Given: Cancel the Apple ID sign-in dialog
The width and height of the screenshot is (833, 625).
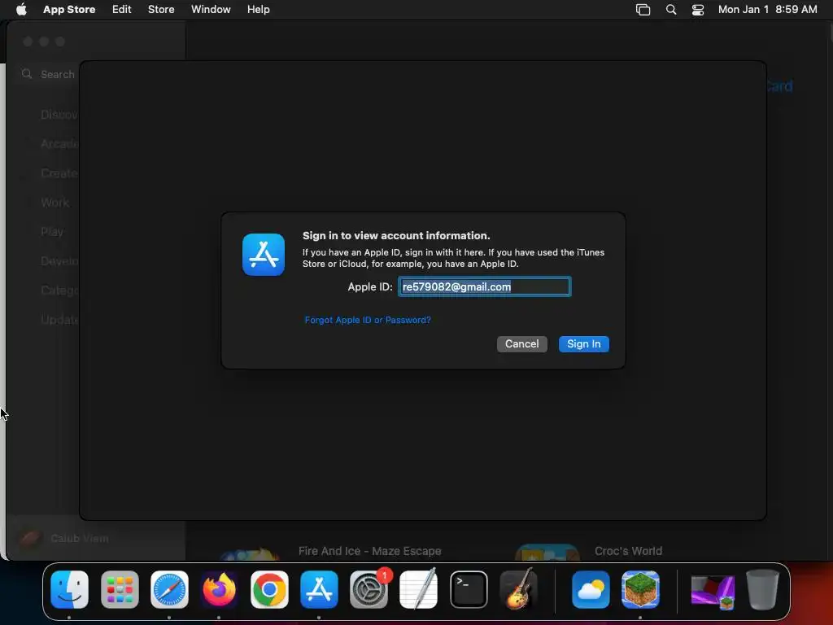Looking at the screenshot, I should click(521, 344).
